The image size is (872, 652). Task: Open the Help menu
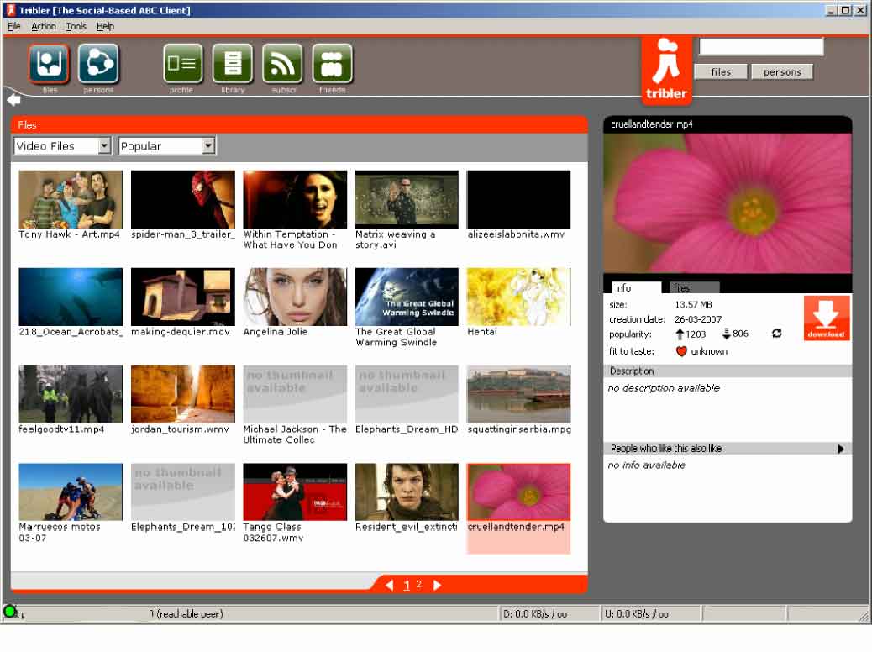coord(105,26)
